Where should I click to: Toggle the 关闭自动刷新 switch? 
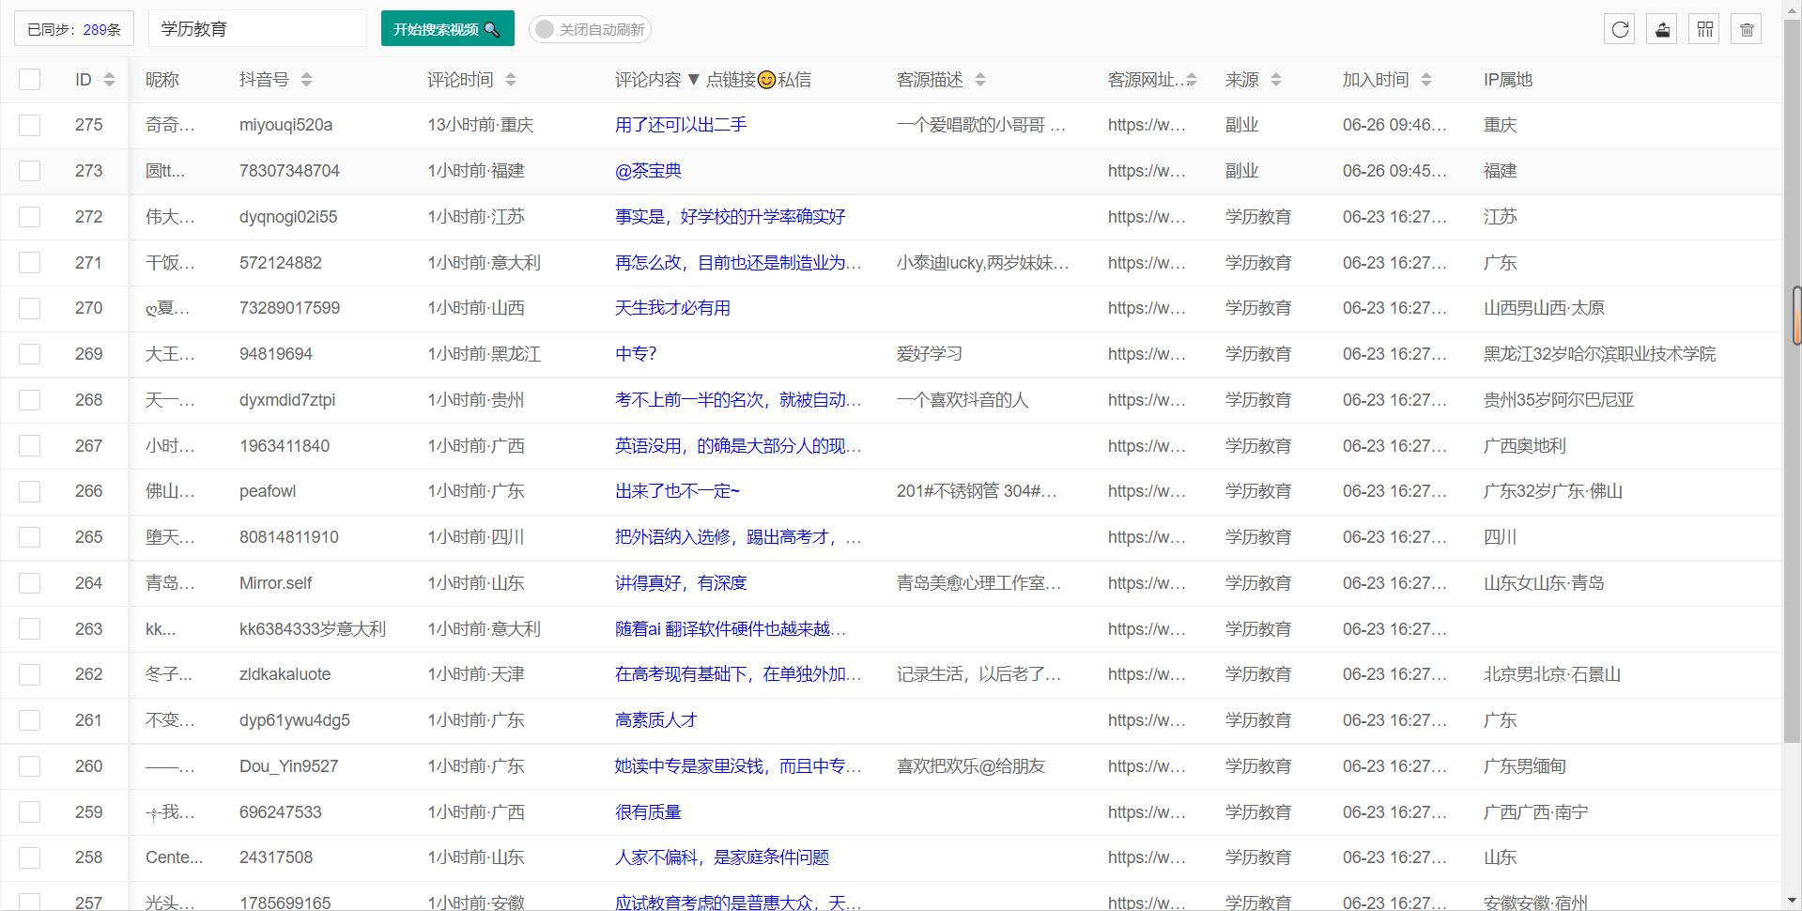click(545, 28)
